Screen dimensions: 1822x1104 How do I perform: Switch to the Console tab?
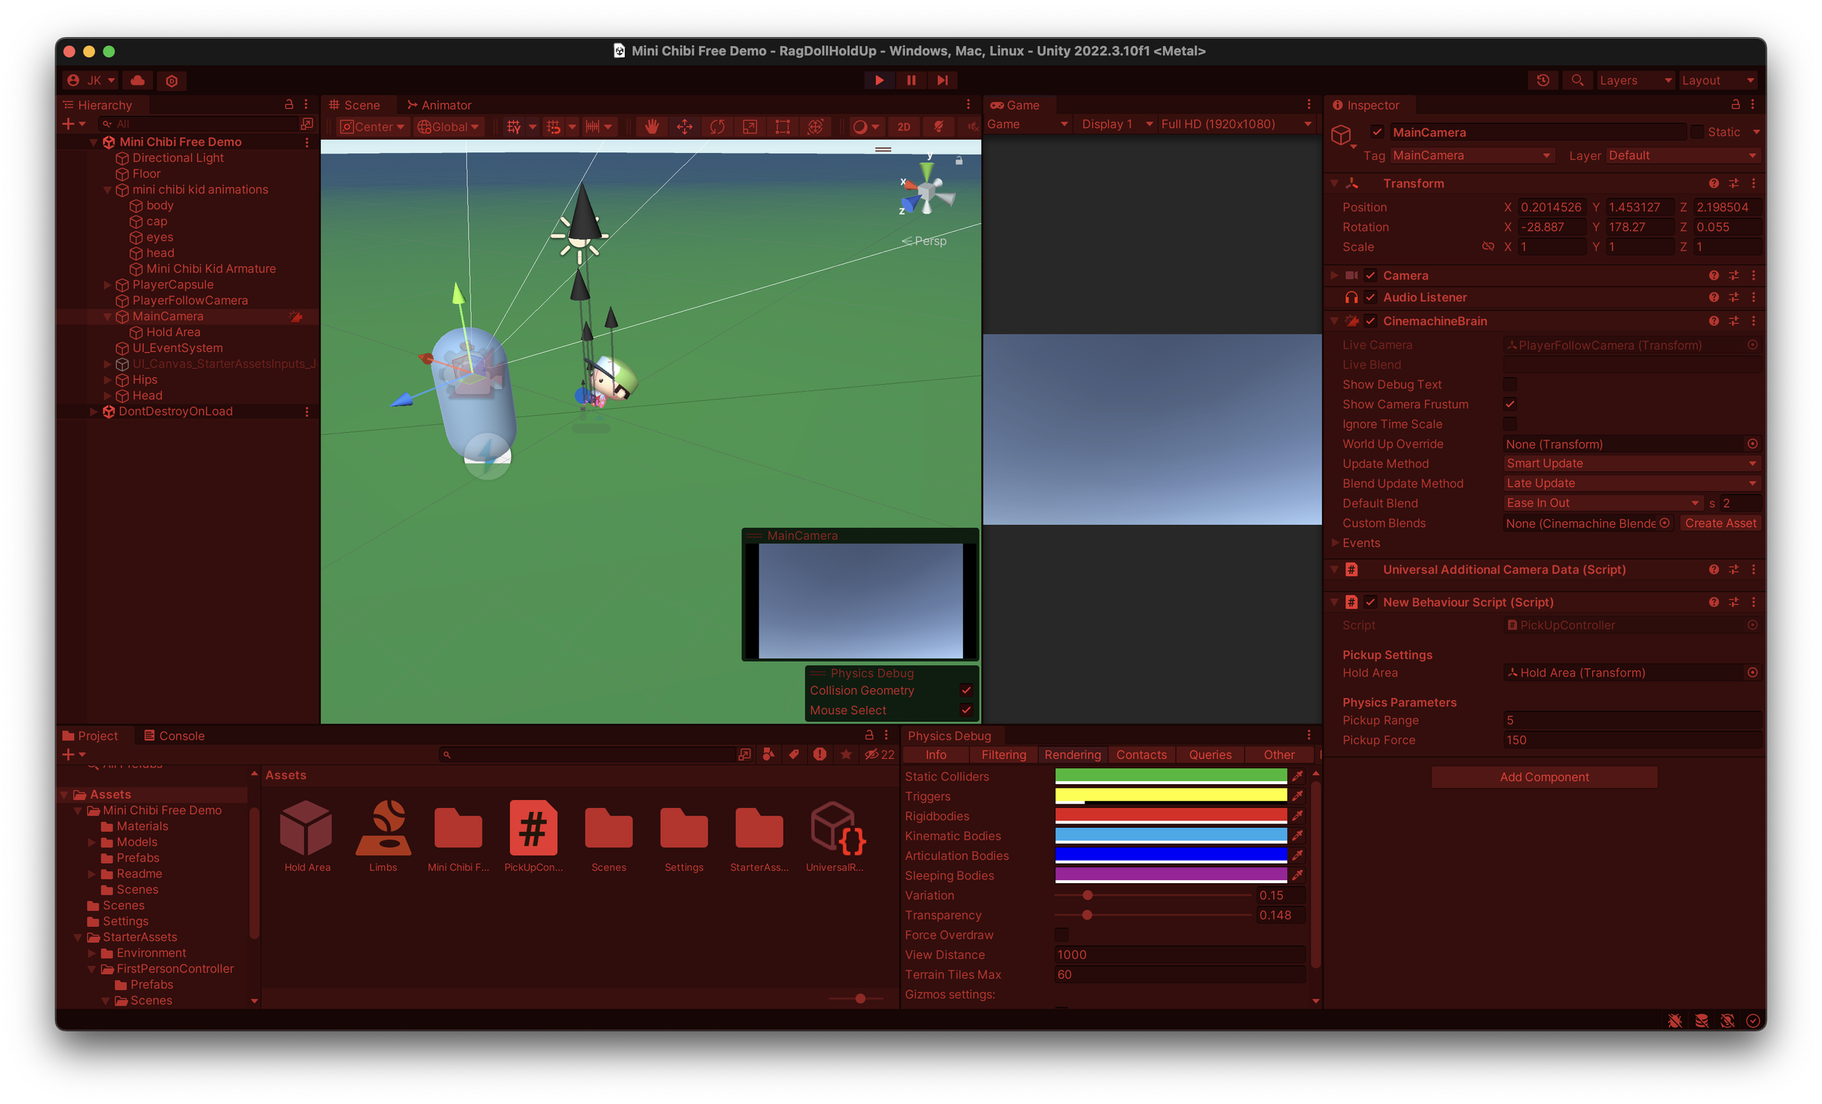173,736
